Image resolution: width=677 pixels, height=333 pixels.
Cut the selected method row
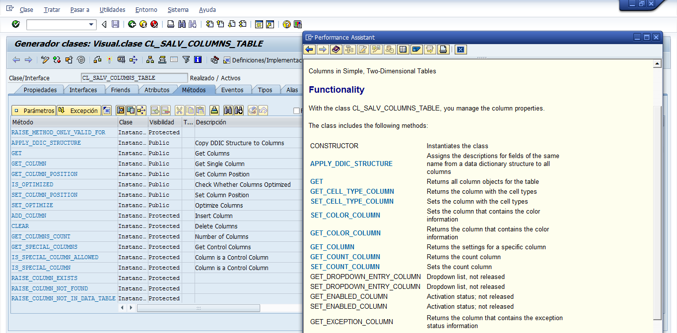coord(180,110)
